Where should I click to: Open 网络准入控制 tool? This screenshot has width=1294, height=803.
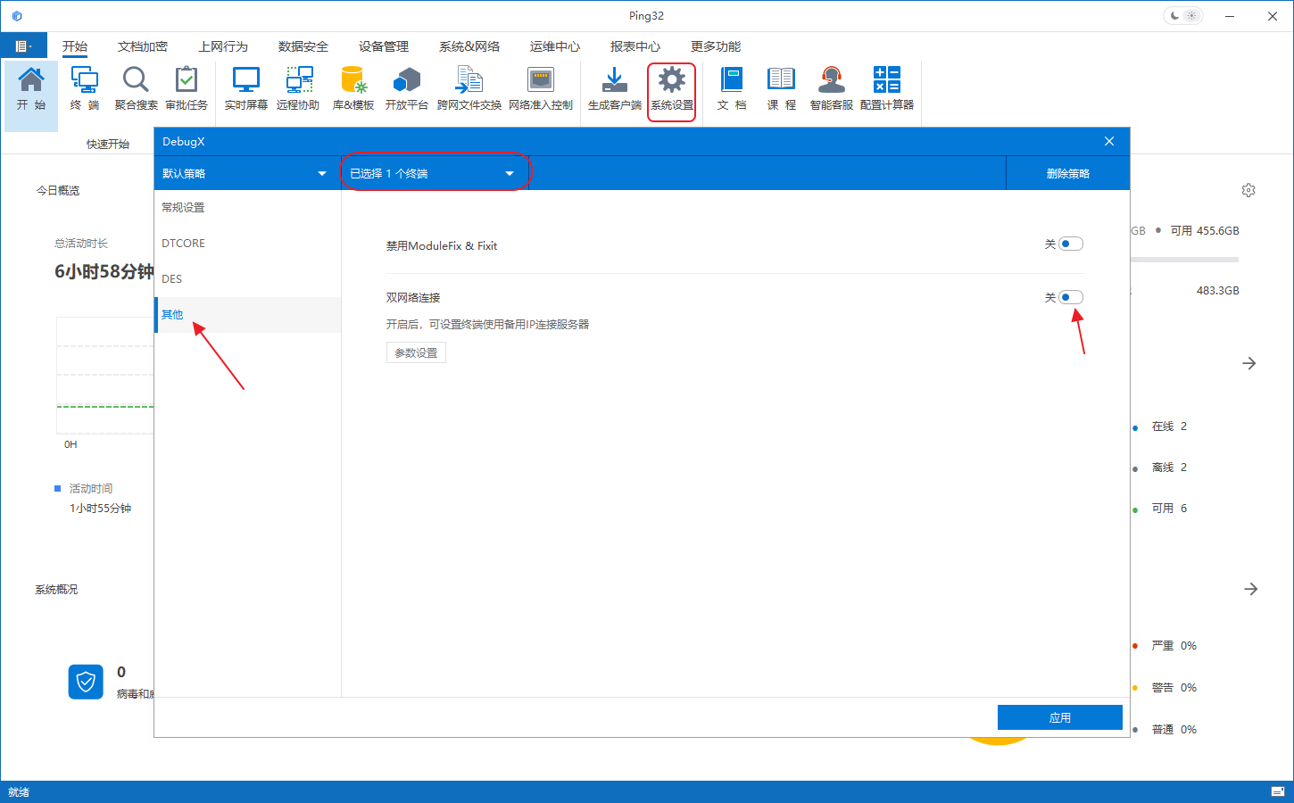pyautogui.click(x=541, y=88)
